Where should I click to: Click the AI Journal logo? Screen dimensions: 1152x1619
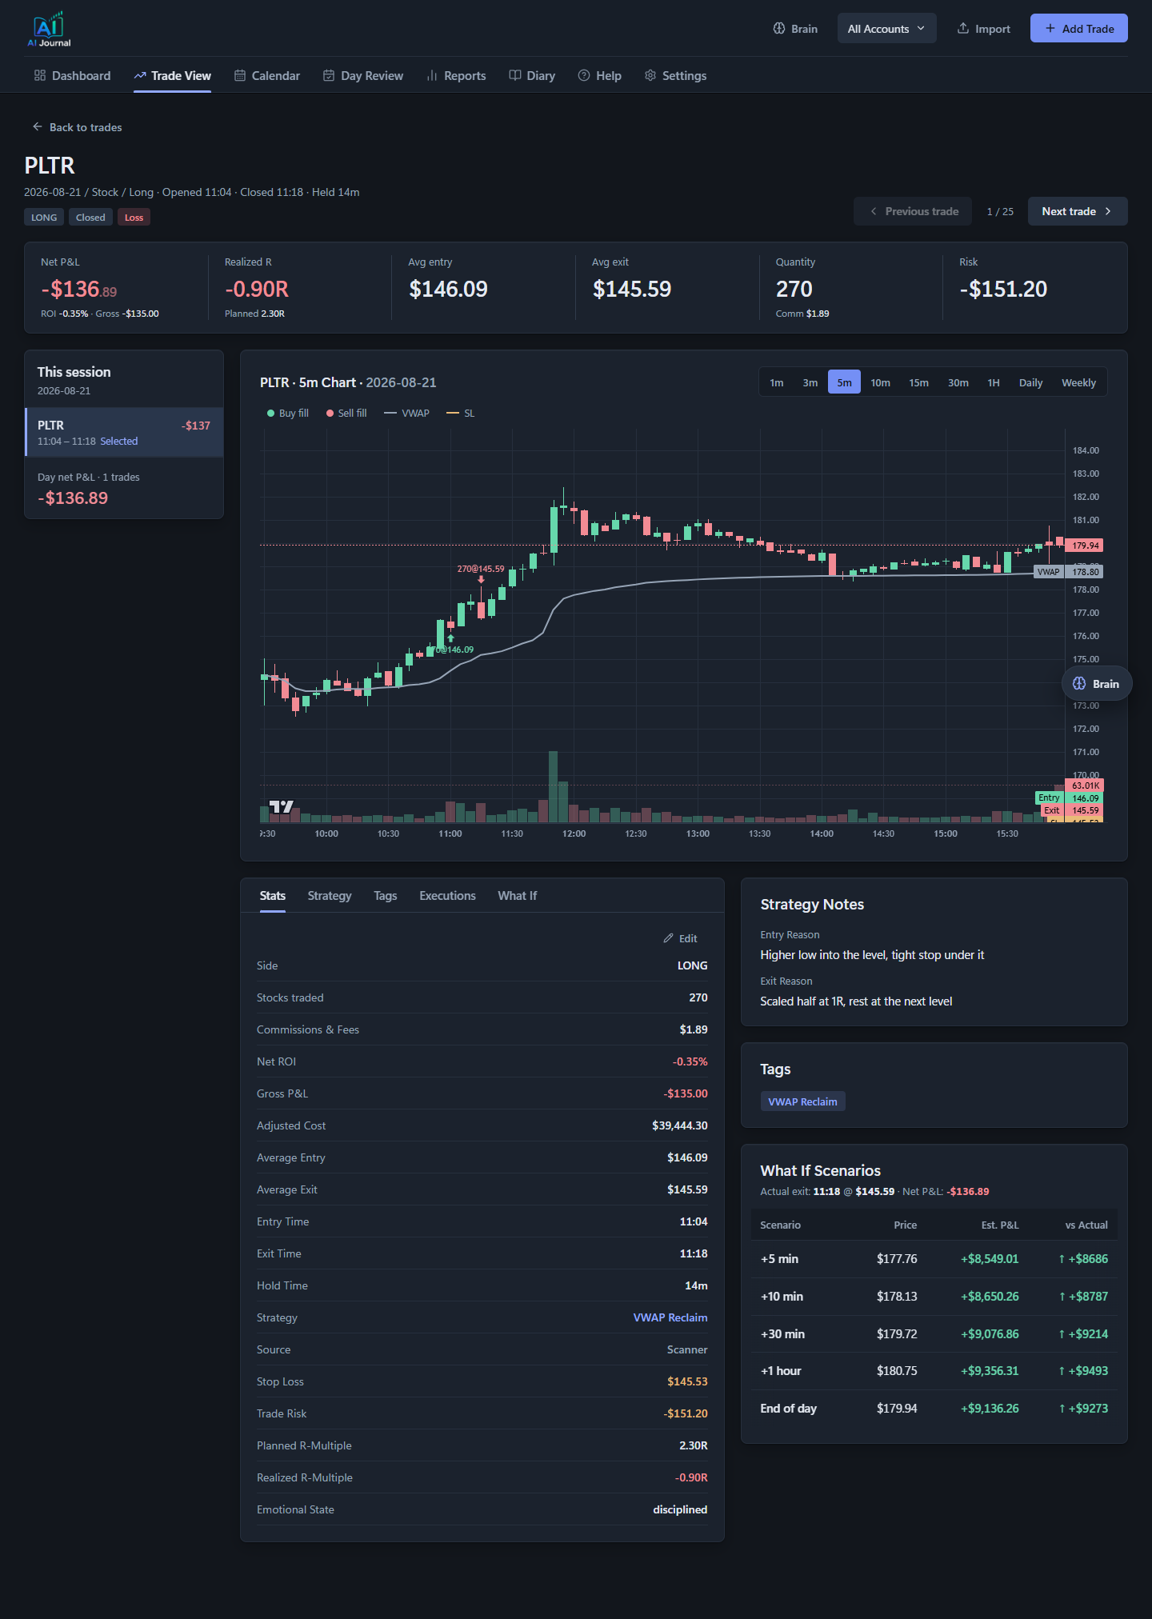click(49, 29)
